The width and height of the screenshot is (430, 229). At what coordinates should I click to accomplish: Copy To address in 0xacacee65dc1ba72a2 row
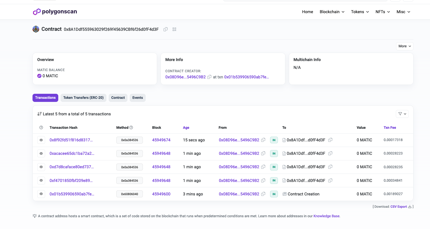pyautogui.click(x=330, y=153)
